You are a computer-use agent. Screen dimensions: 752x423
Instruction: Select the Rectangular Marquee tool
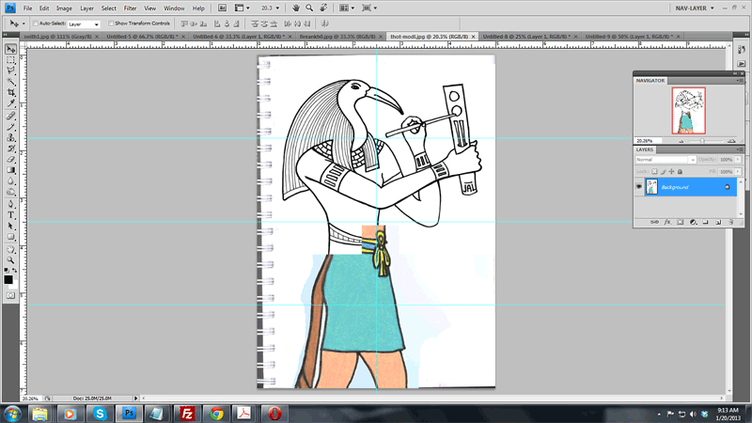(x=11, y=59)
